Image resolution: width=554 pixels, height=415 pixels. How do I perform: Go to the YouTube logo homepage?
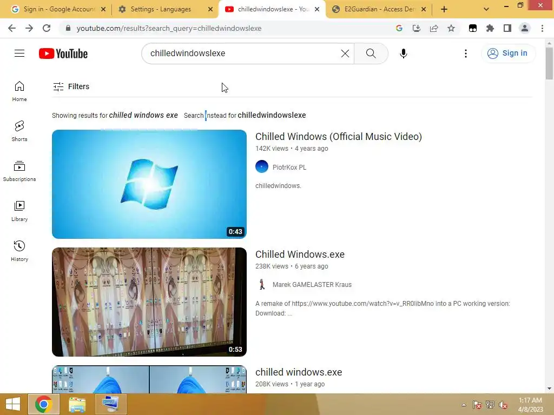[63, 53]
